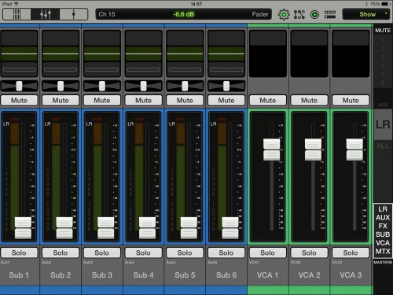Open the Show dropdown menu
Image resolution: width=393 pixels, height=295 pixels.
(366, 14)
